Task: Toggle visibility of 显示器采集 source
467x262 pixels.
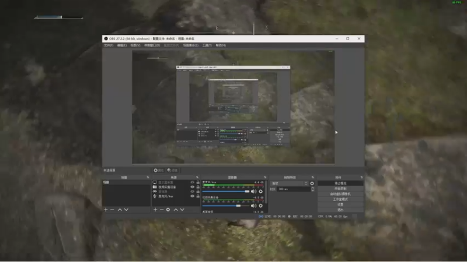Action: tap(193, 182)
